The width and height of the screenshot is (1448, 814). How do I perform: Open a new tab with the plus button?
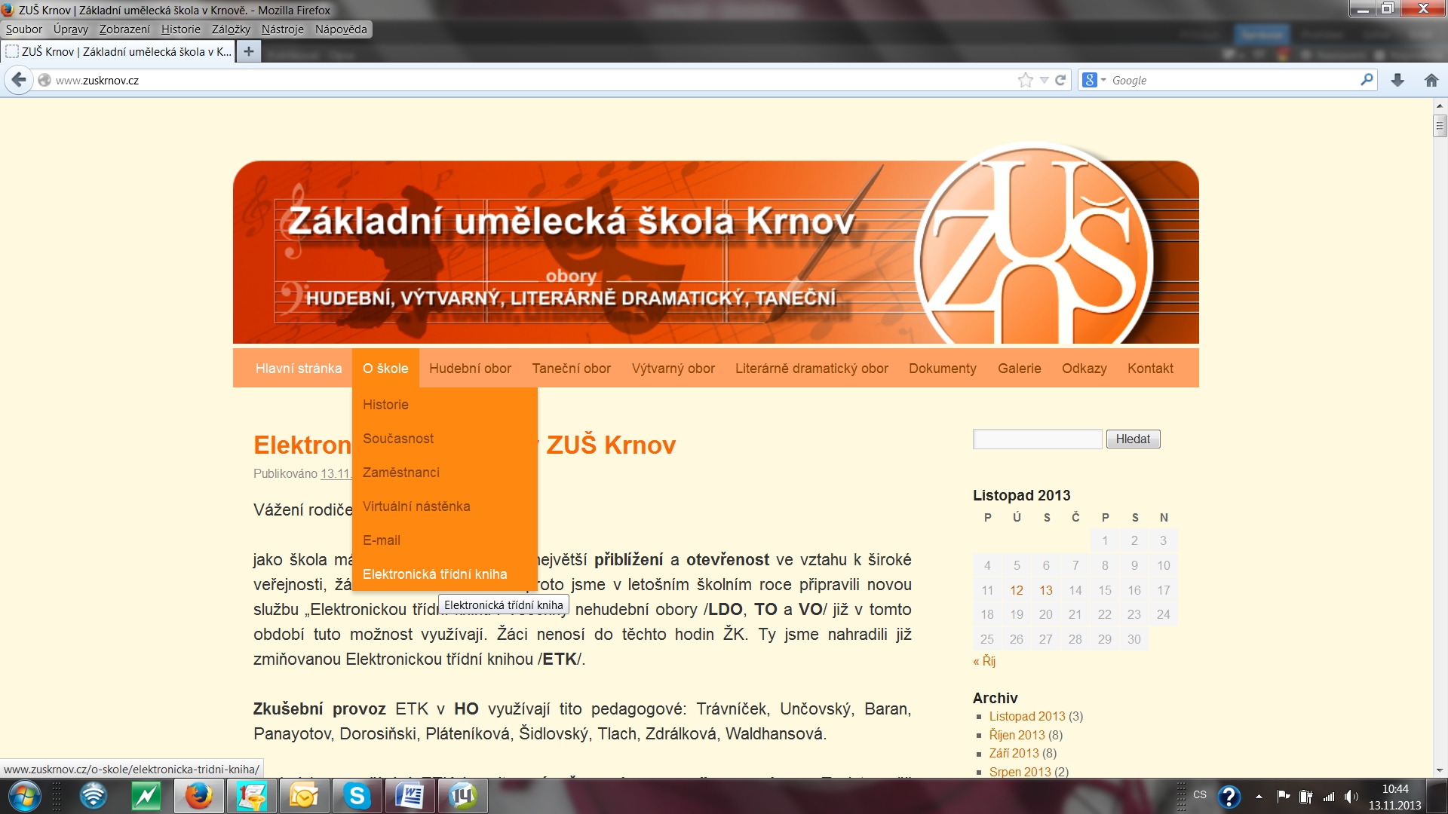click(248, 51)
